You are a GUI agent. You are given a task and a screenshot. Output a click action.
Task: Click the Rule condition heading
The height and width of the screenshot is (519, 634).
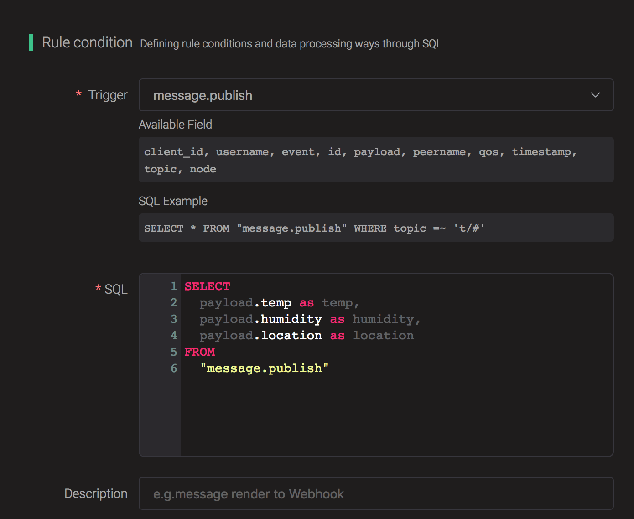[x=87, y=42]
